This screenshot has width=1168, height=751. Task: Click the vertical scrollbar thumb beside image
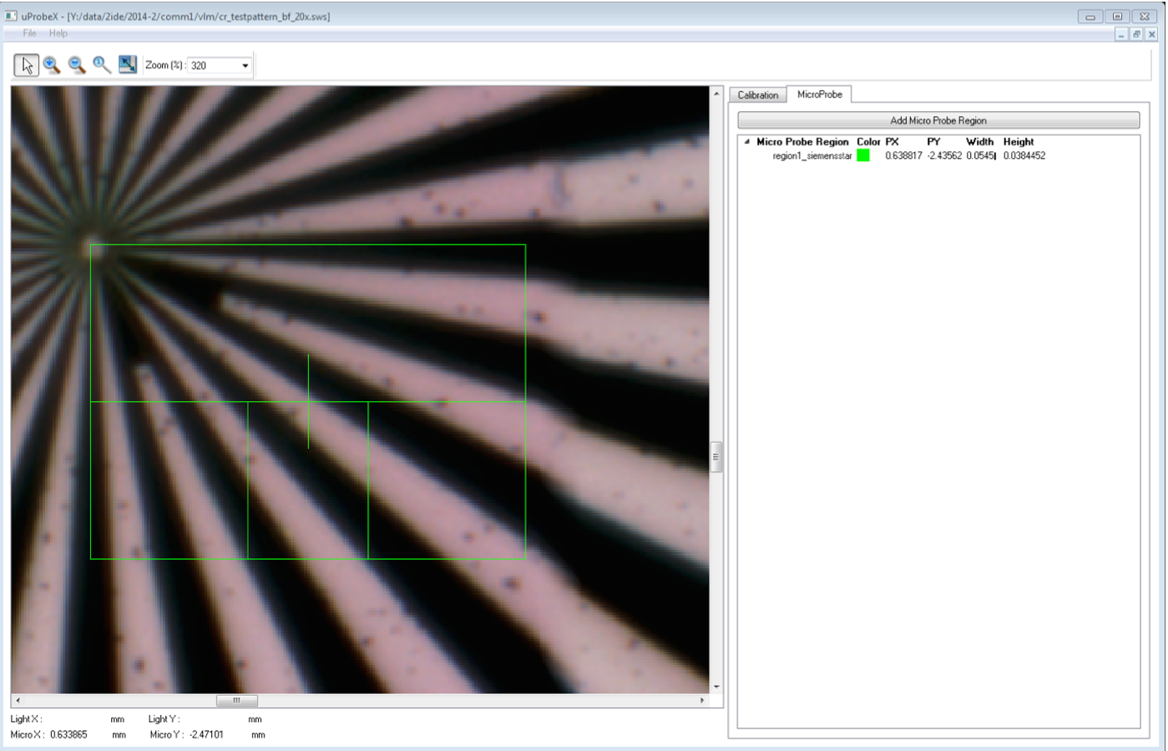pyautogui.click(x=716, y=457)
